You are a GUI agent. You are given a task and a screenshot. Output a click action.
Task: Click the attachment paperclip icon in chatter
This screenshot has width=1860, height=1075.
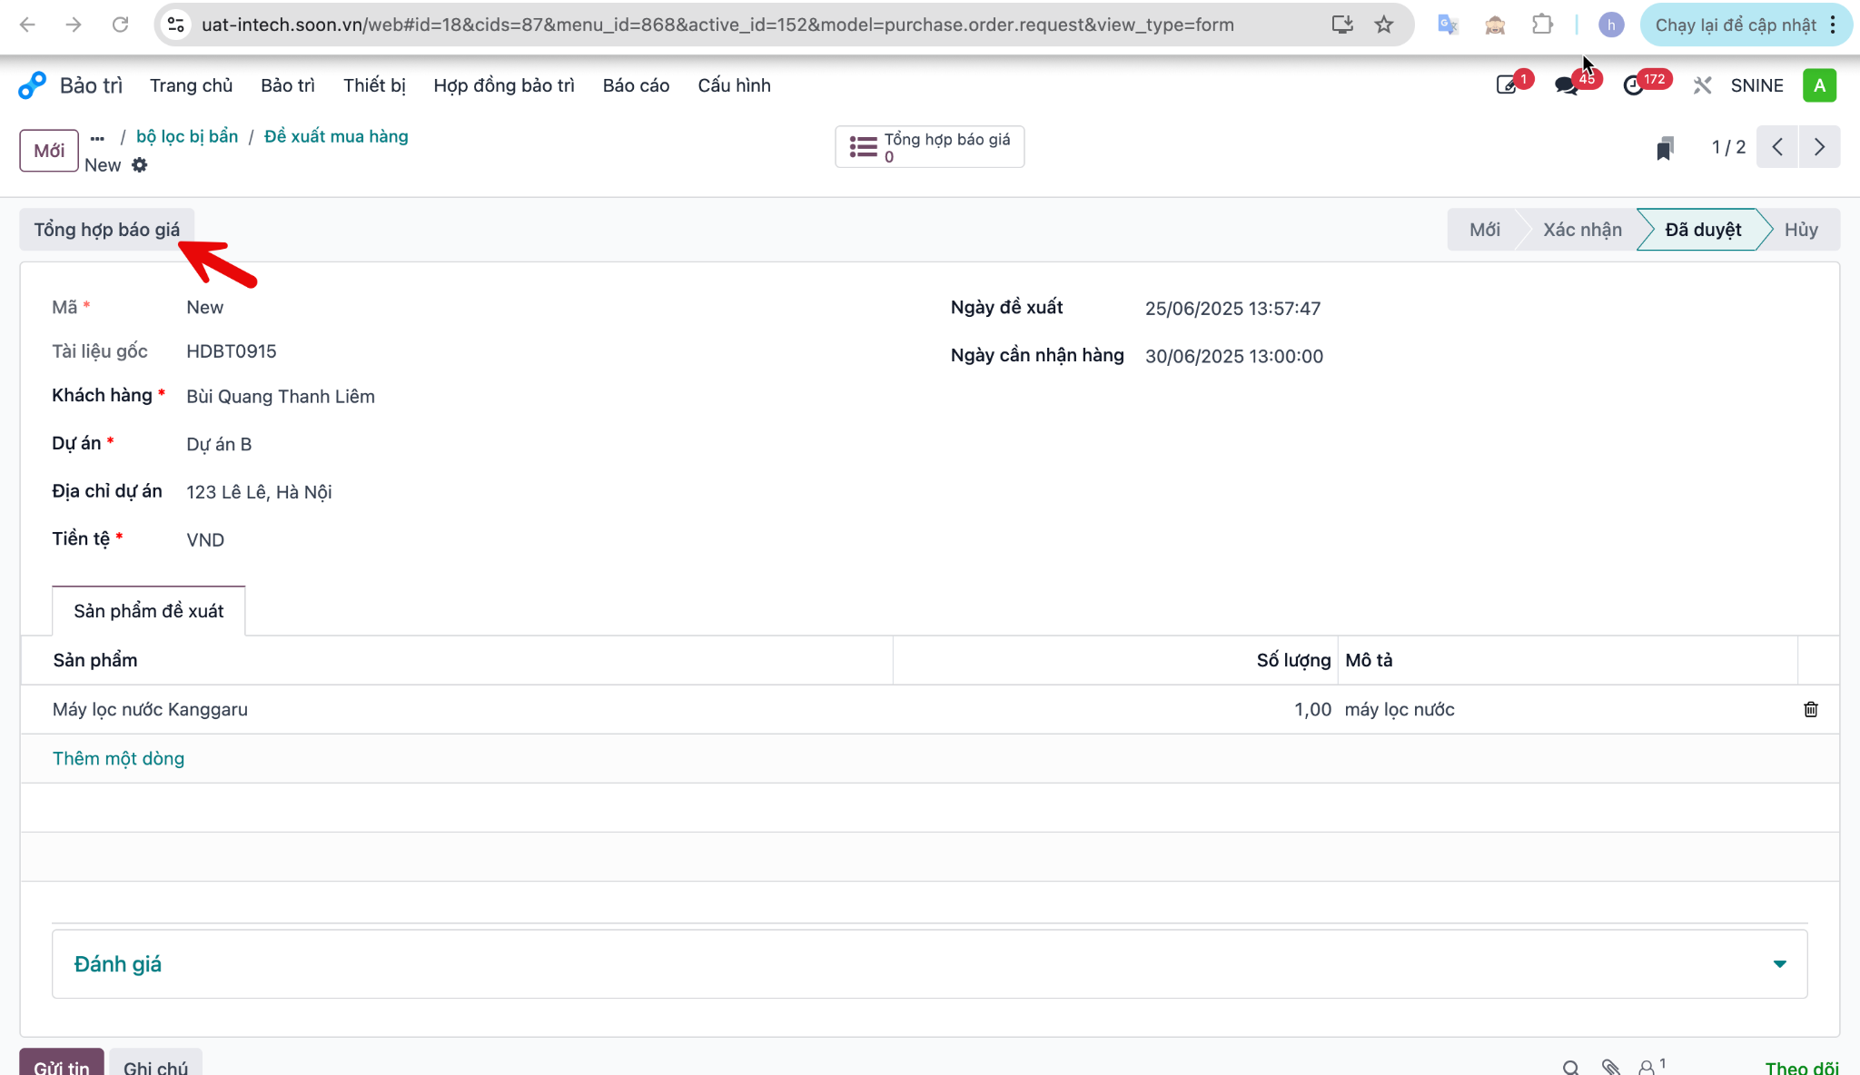point(1611,1068)
